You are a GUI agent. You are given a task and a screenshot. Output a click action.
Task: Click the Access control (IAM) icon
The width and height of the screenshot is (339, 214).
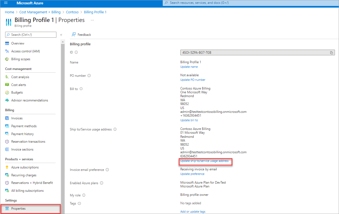pos(7,51)
